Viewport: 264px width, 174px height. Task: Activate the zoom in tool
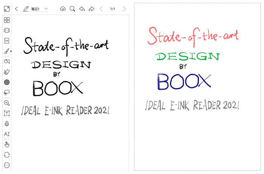point(7,103)
